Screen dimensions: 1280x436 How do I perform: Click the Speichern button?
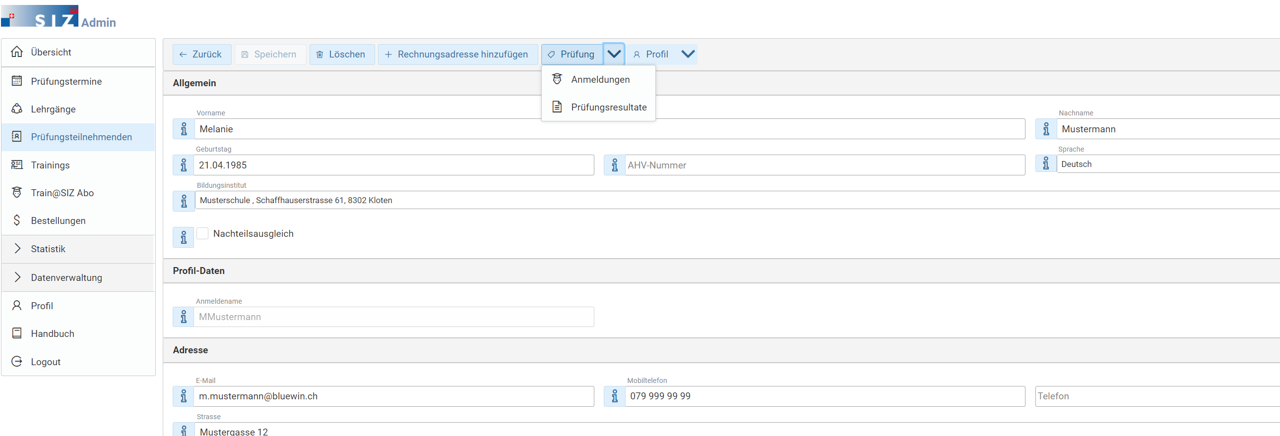tap(270, 54)
